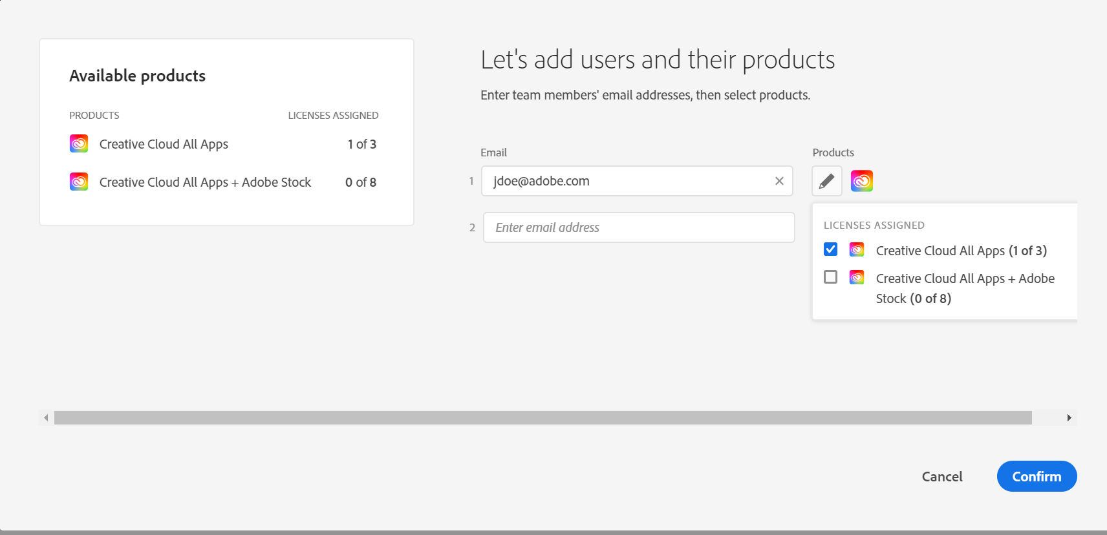
Task: Click the pencil edit products icon
Action: tap(826, 182)
